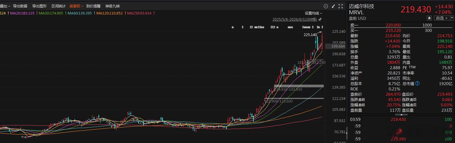
Task: Click the 迈威尔科技 stock name
Action: tap(361, 6)
